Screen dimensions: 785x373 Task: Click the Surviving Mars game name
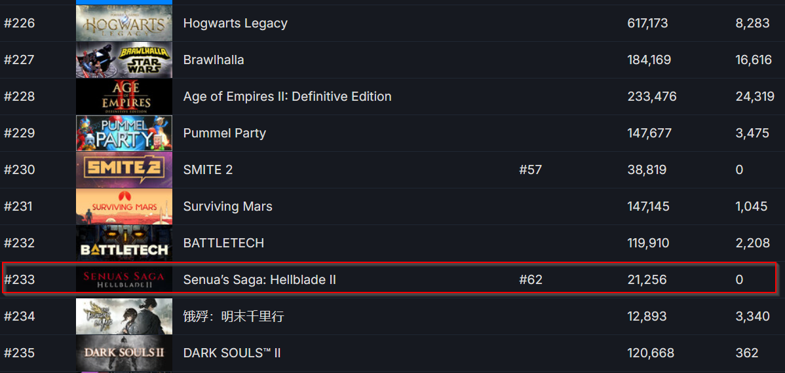pyautogui.click(x=228, y=207)
